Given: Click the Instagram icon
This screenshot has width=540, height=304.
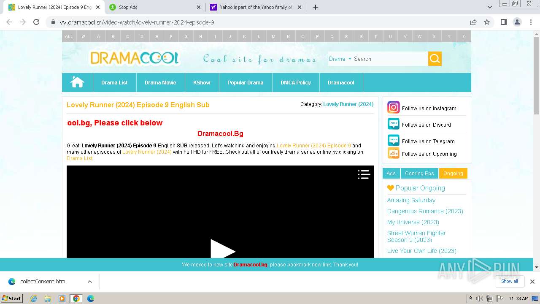Looking at the screenshot, I should coord(393,108).
